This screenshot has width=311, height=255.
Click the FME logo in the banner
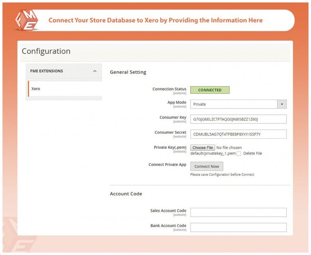pyautogui.click(x=26, y=20)
